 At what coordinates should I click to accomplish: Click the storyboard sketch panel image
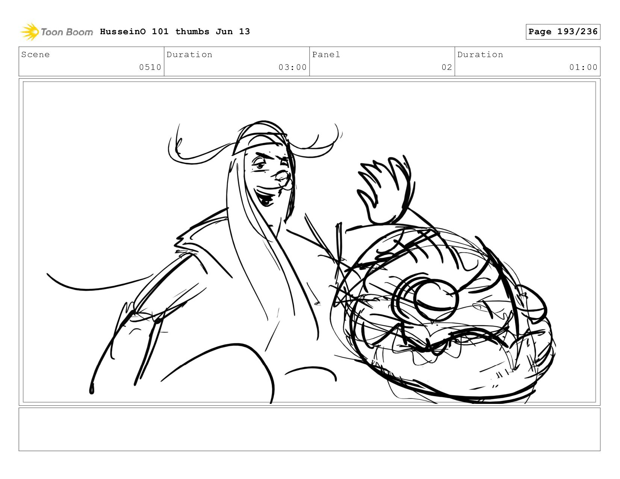click(309, 242)
